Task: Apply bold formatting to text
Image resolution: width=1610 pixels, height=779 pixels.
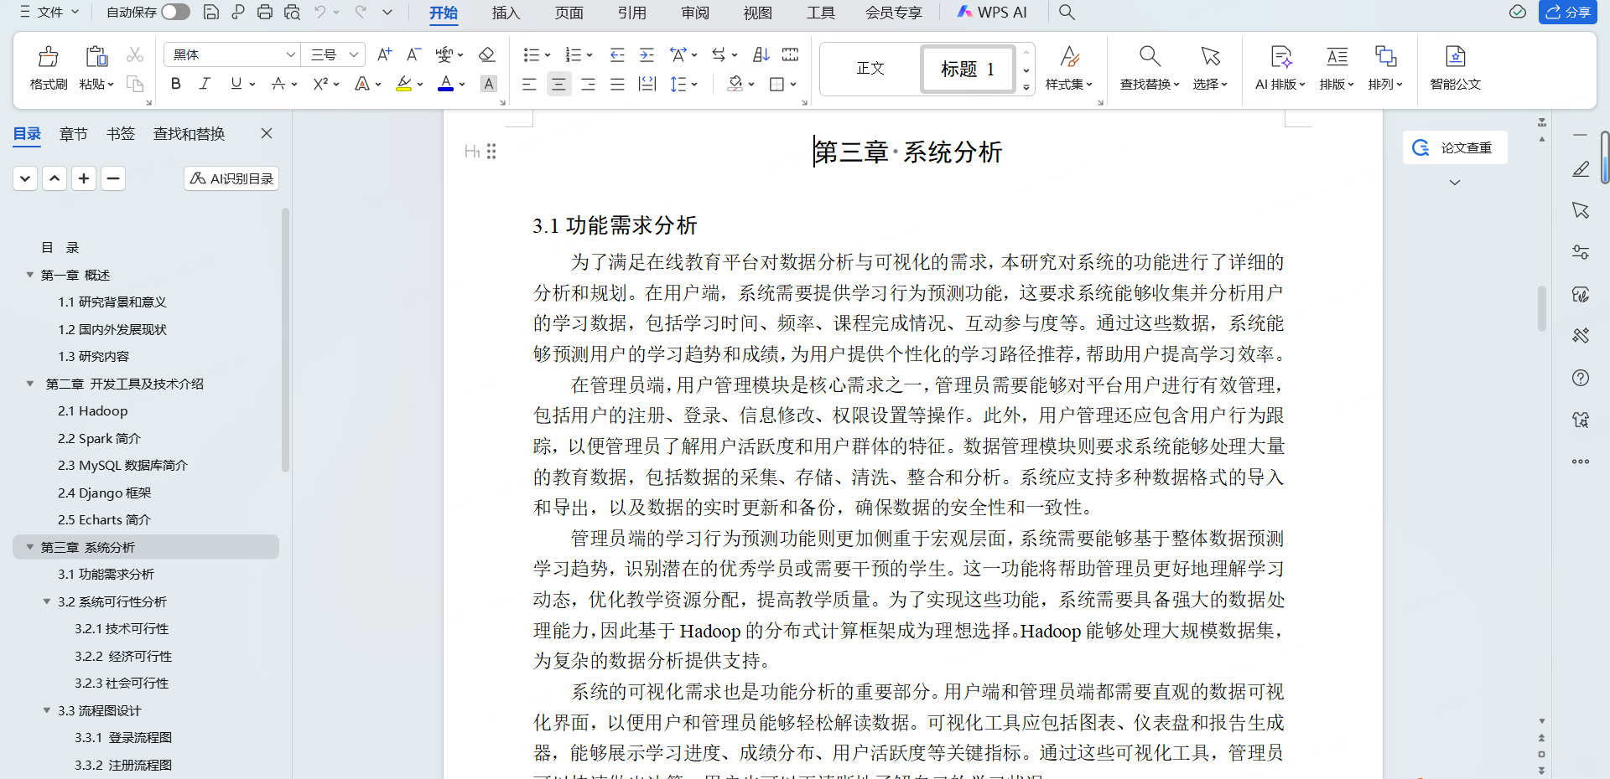Action: 175,84
